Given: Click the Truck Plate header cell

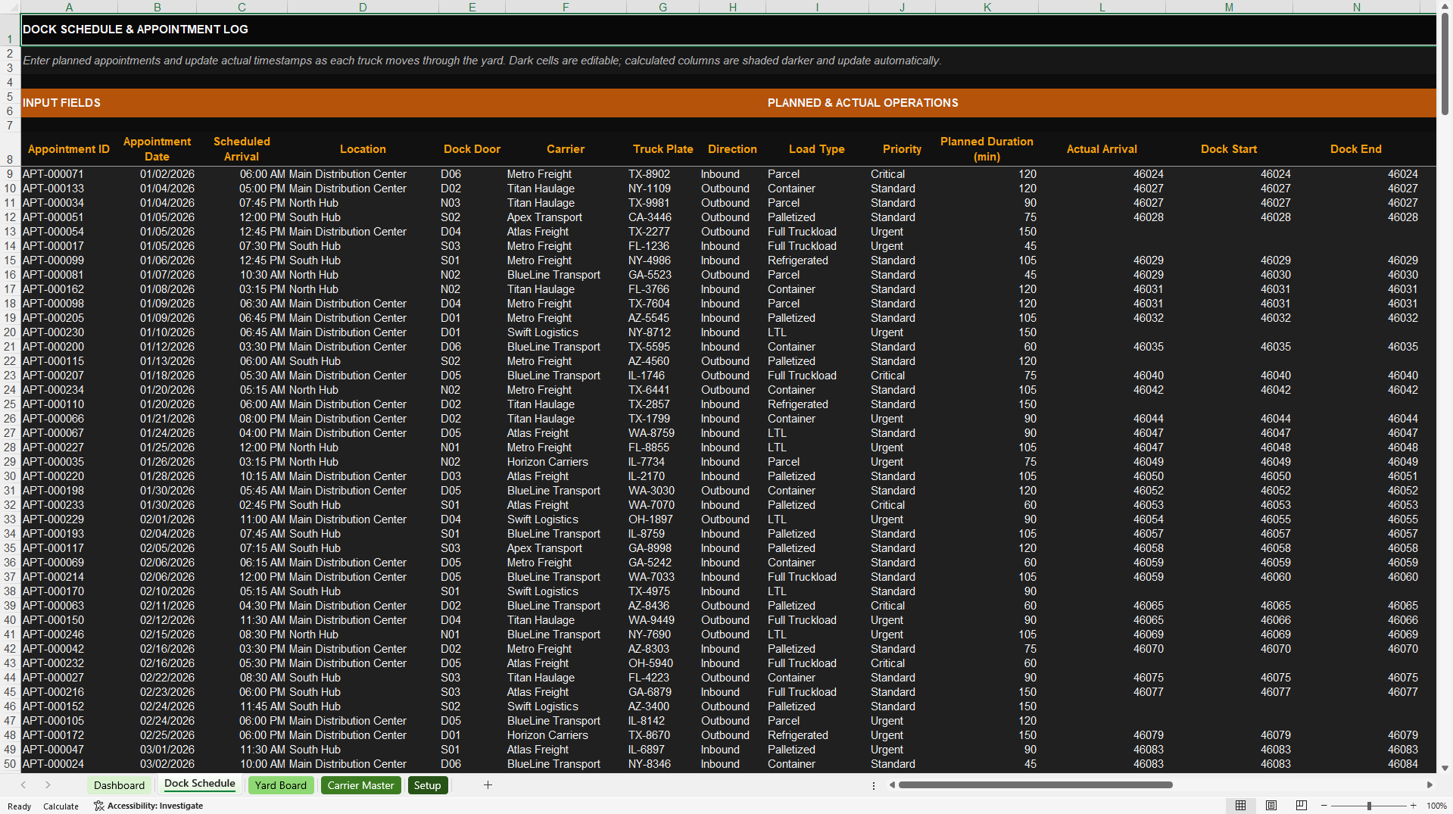Looking at the screenshot, I should coord(663,149).
